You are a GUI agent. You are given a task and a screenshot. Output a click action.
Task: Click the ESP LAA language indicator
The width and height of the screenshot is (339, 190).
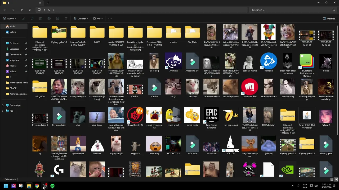[x=305, y=186]
